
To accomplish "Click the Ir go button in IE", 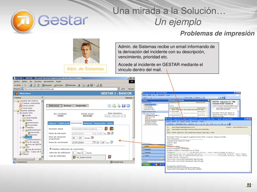I will (x=123, y=89).
